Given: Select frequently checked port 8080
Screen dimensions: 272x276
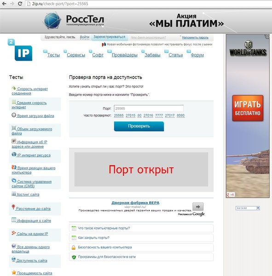Looking at the screenshot, I should click(180, 115).
